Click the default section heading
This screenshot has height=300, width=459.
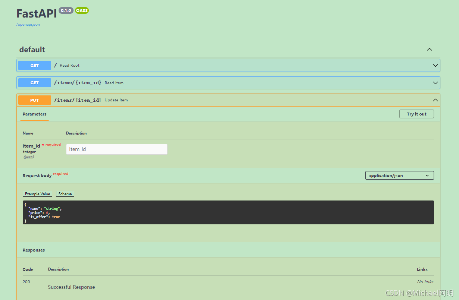point(32,50)
